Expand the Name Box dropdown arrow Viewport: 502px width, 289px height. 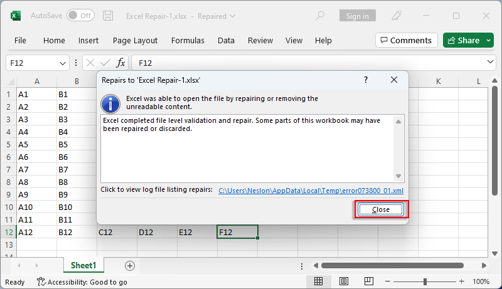63,63
